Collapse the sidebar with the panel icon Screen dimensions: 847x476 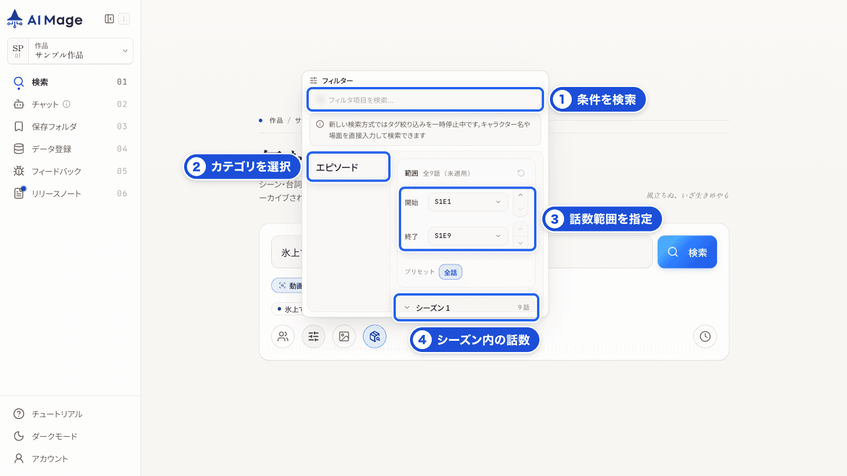109,19
